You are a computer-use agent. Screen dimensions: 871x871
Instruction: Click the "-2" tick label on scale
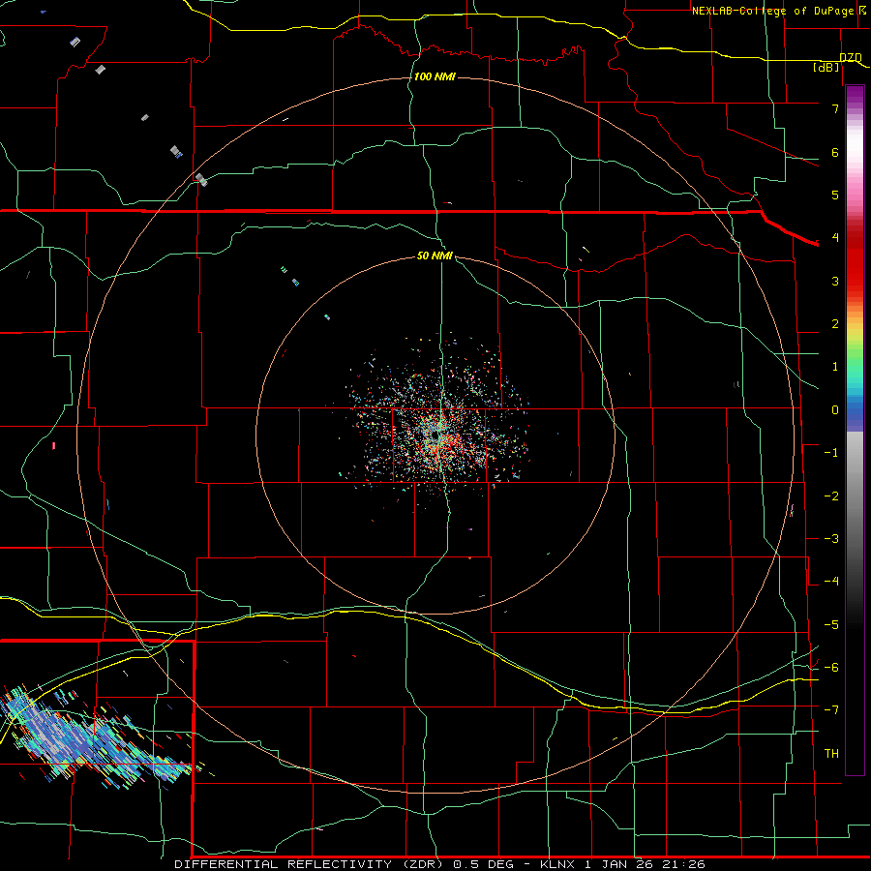tap(831, 496)
